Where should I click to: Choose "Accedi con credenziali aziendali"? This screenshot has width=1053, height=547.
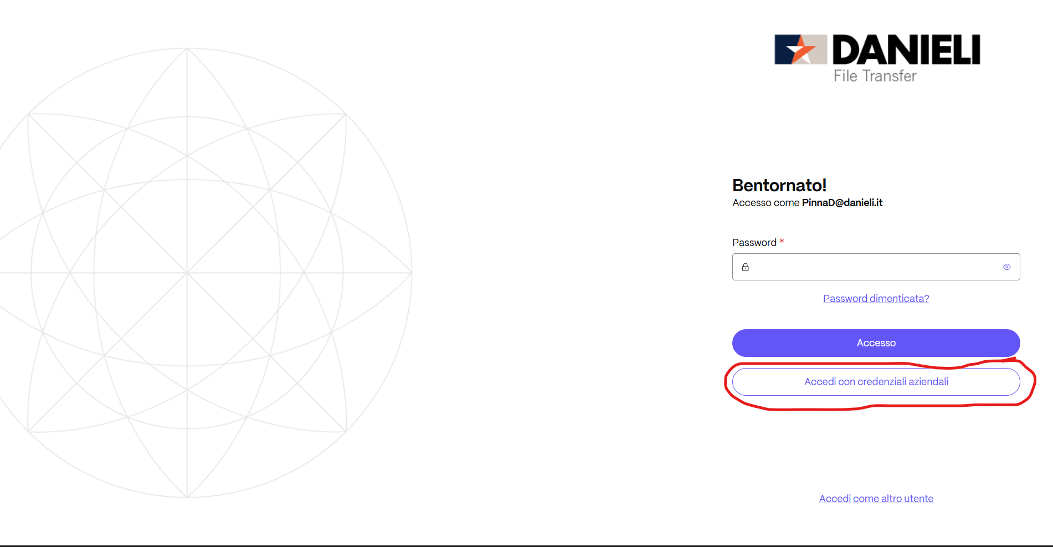876,382
